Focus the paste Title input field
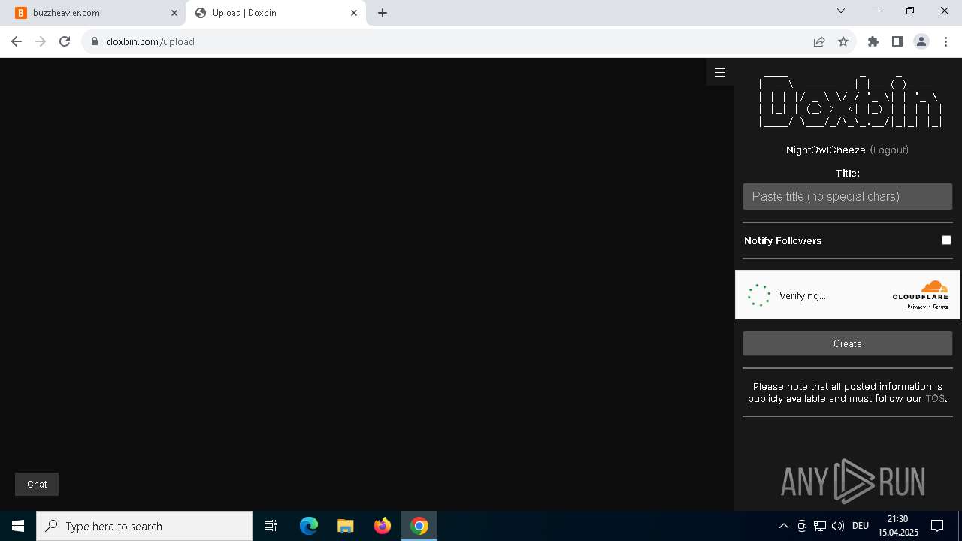Screen dimensions: 962x541 tap(848, 196)
